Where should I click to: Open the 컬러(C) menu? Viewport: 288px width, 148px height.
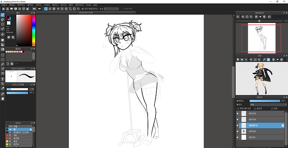click(x=55, y=5)
